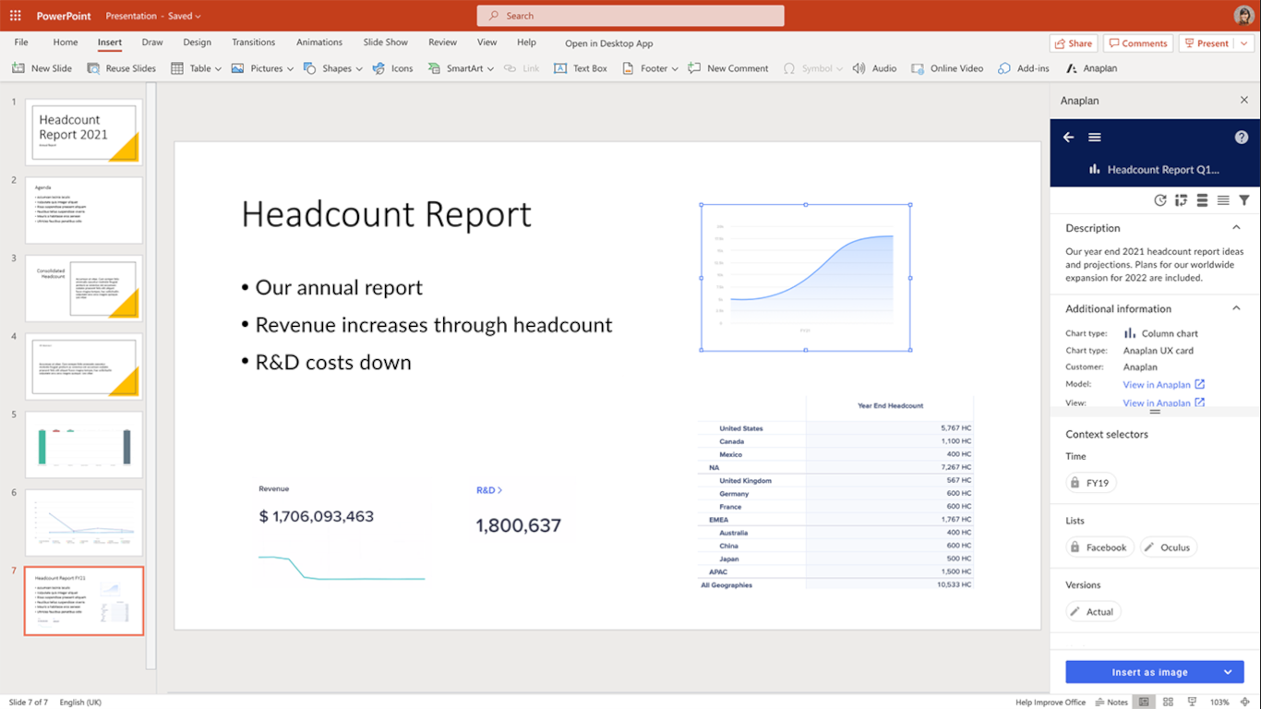This screenshot has height=709, width=1261.
Task: Click the Share button
Action: 1073,43
